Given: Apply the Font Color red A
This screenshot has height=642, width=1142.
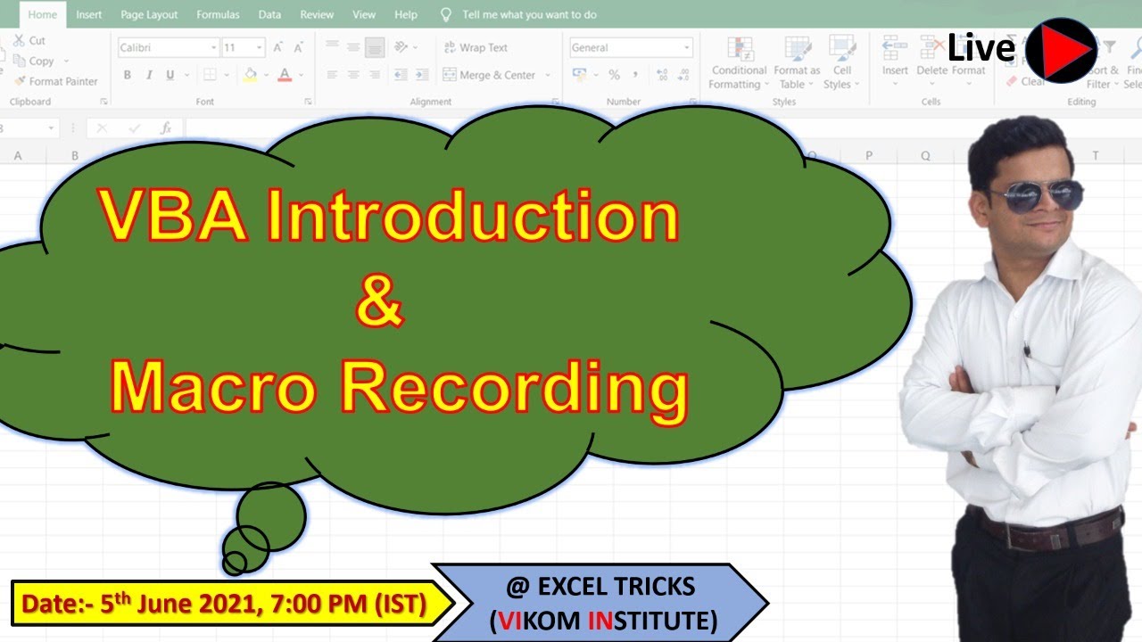Looking at the screenshot, I should pyautogui.click(x=285, y=75).
